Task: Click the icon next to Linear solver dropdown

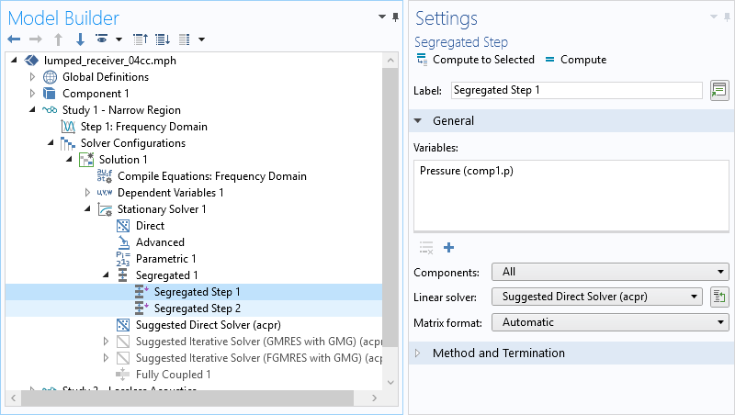Action: (718, 297)
